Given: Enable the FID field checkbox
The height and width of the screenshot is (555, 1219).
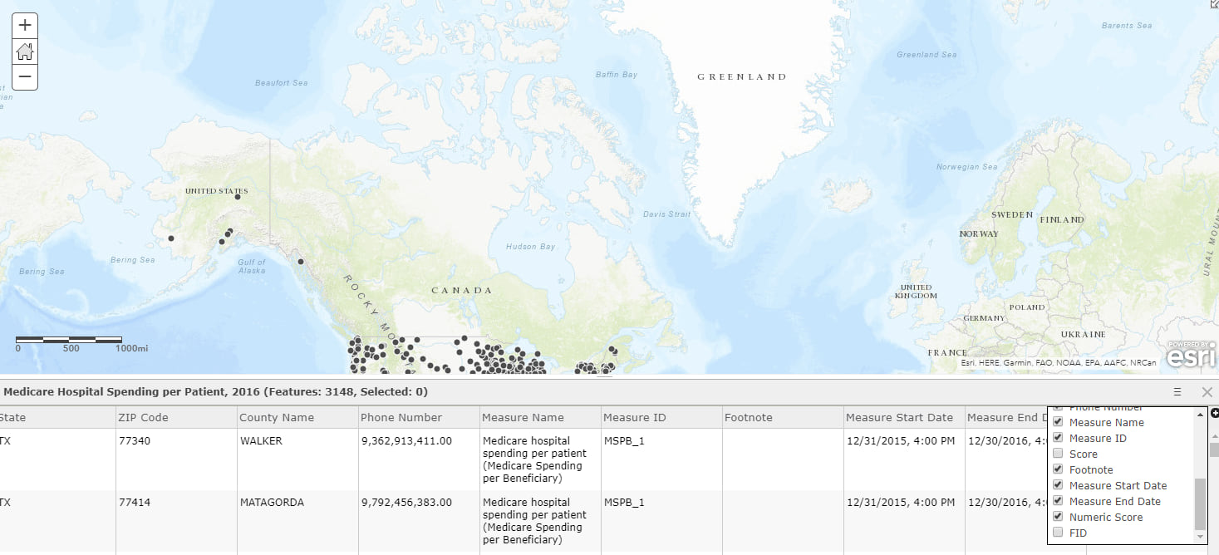Looking at the screenshot, I should coord(1058,532).
